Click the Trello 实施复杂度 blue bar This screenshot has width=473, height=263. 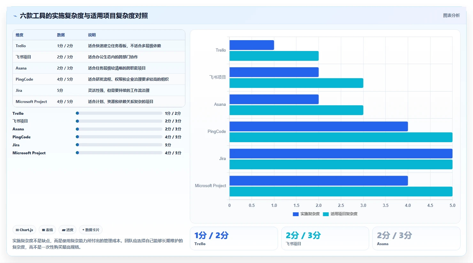[252, 45]
